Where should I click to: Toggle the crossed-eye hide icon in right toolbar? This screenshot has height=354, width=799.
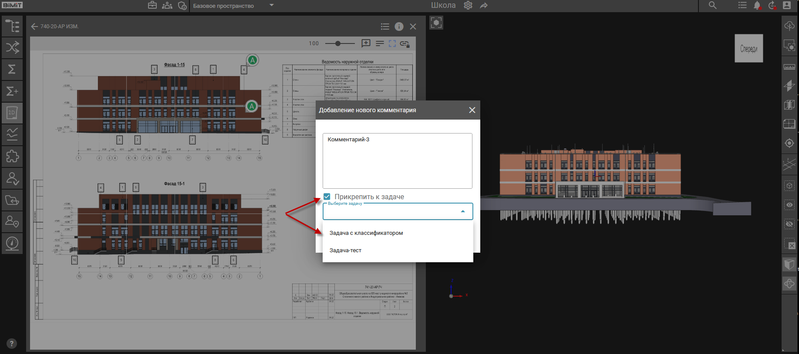point(789,224)
